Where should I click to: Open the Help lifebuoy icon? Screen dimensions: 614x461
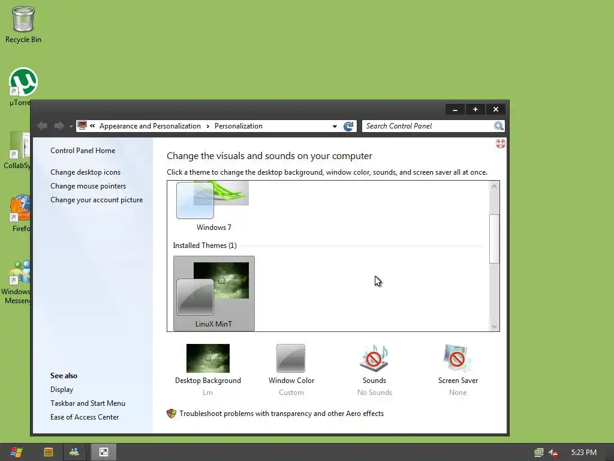501,143
